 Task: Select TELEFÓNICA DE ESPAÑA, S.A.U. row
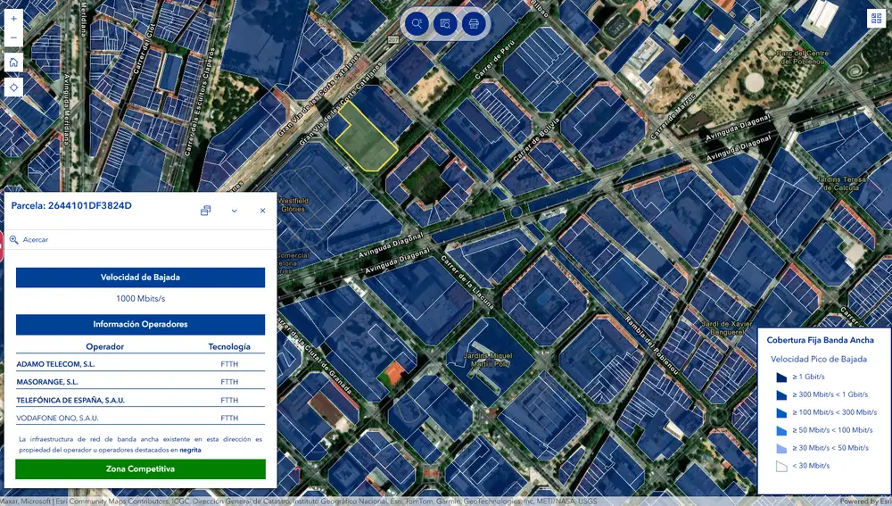[x=141, y=400]
